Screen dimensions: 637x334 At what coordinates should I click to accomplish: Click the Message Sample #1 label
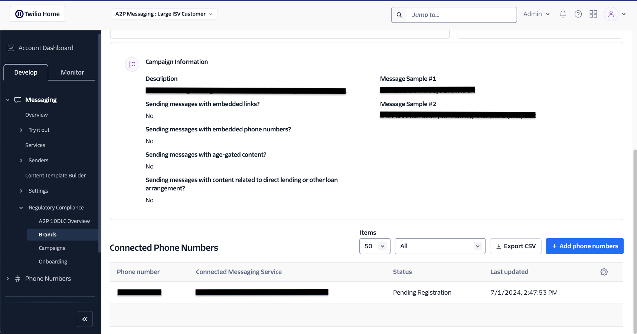408,79
